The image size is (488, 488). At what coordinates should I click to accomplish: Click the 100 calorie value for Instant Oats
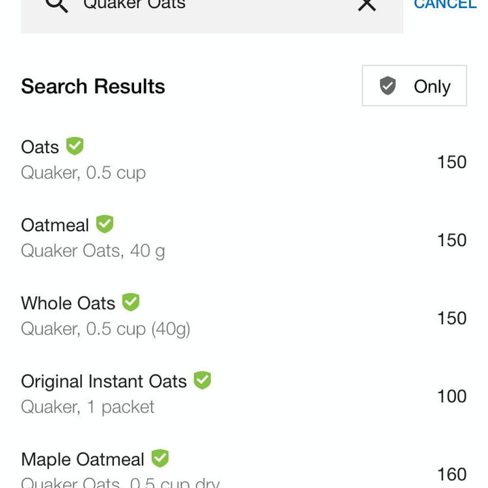(x=451, y=396)
